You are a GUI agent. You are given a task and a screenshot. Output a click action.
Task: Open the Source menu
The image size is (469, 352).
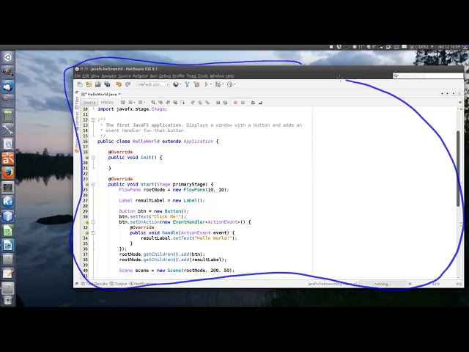click(125, 76)
